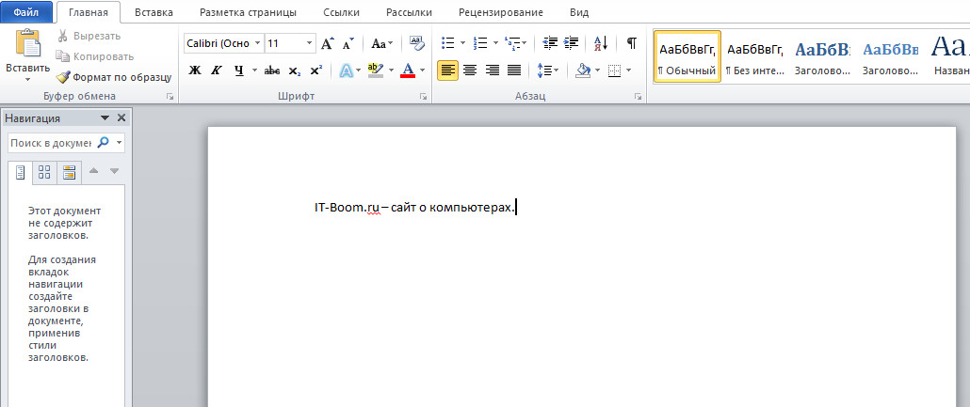Activate Формат по образцу format painter
The image size is (970, 407).
click(113, 77)
